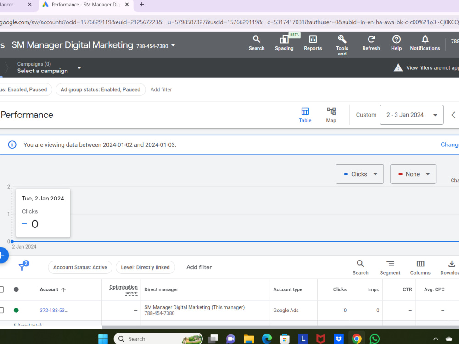Click Add filter in the top filter bar
Image resolution: width=459 pixels, height=344 pixels.
tap(161, 89)
